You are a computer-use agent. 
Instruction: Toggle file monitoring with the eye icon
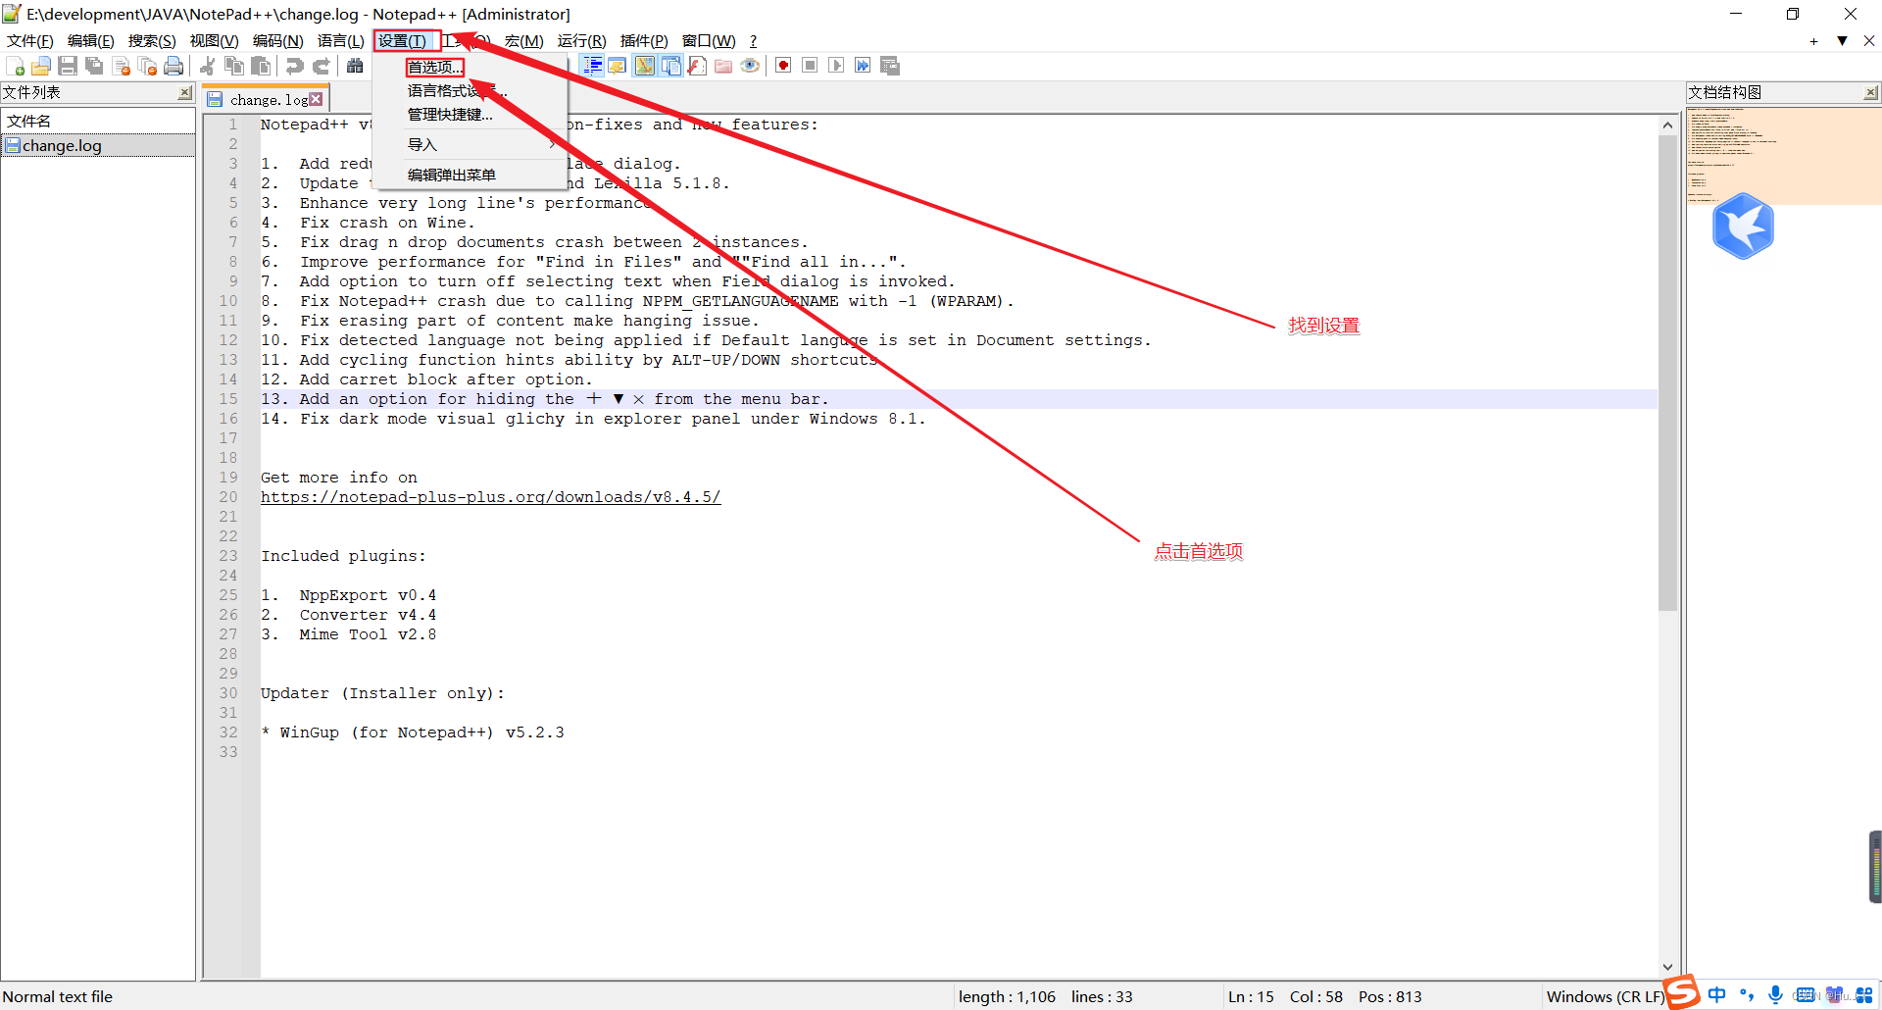[750, 66]
